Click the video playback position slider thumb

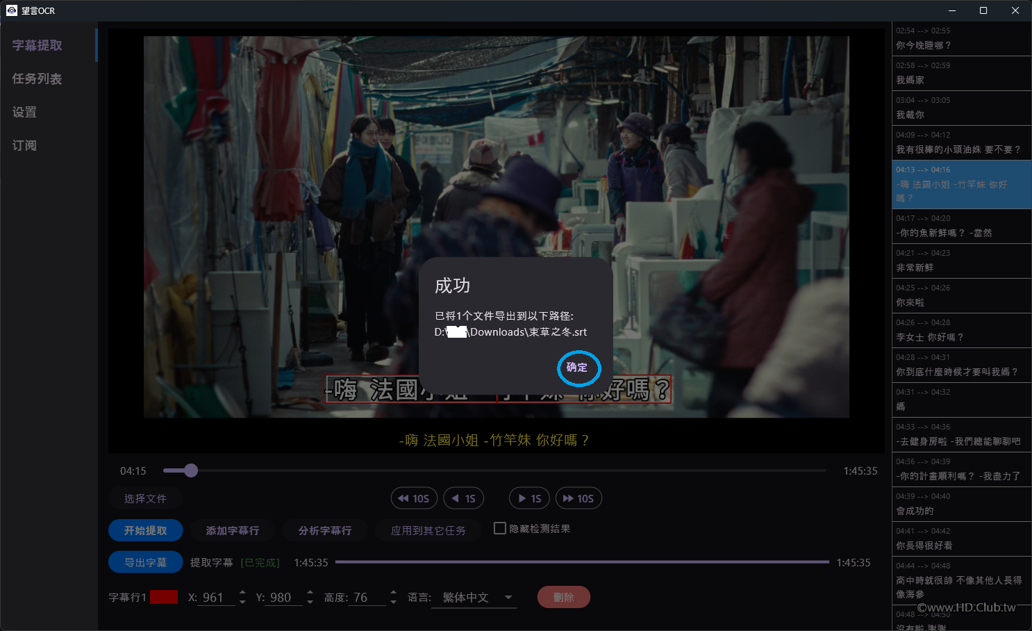coord(191,470)
